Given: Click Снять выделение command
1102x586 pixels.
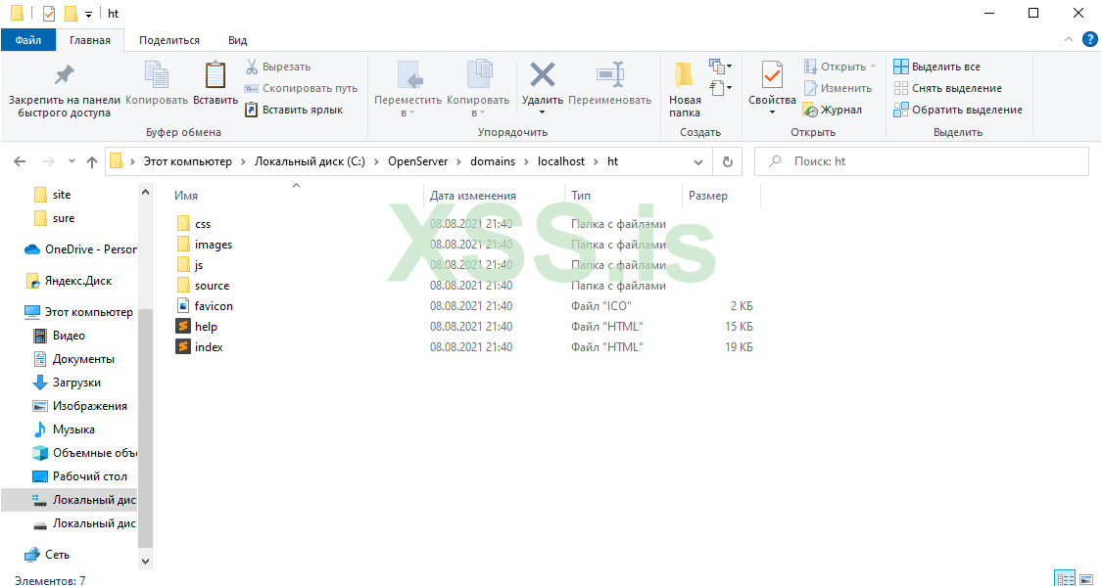Looking at the screenshot, I should coord(947,88).
